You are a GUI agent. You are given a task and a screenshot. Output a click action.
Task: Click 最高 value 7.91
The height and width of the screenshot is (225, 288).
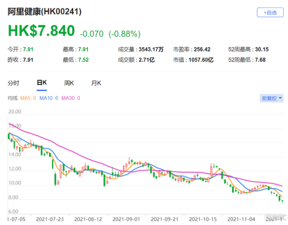tap(83, 49)
